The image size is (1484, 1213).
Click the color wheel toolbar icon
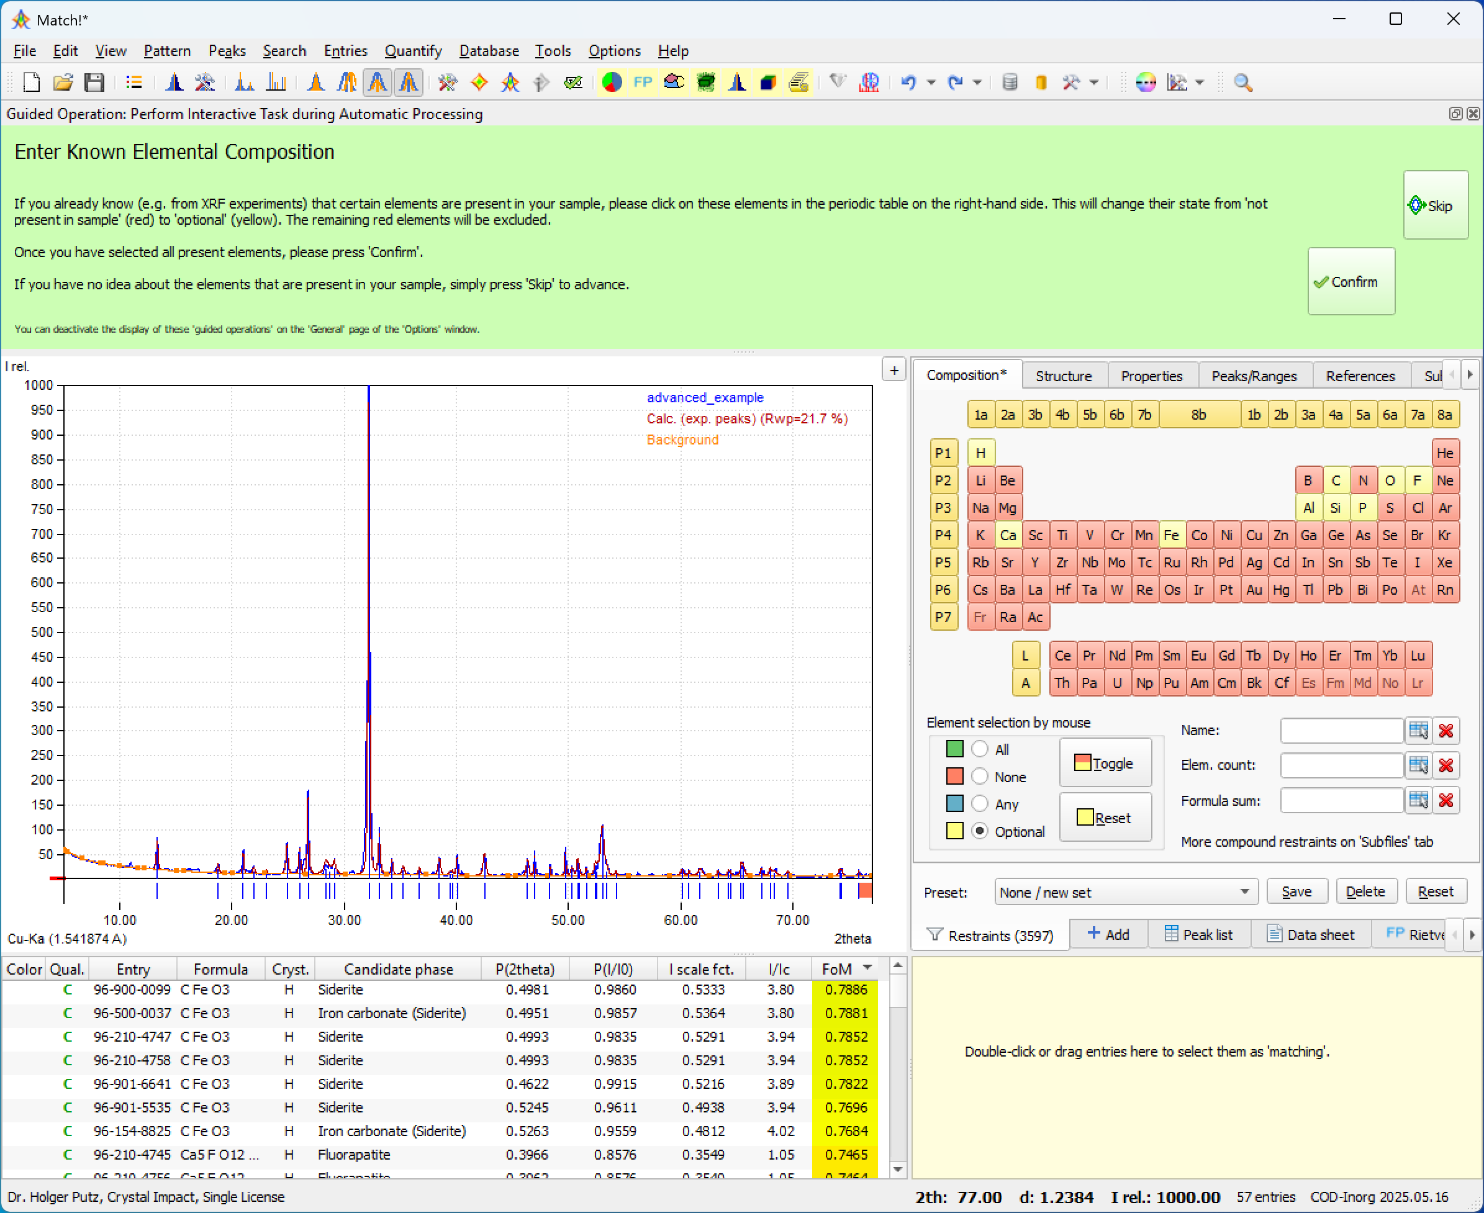[x=1146, y=83]
